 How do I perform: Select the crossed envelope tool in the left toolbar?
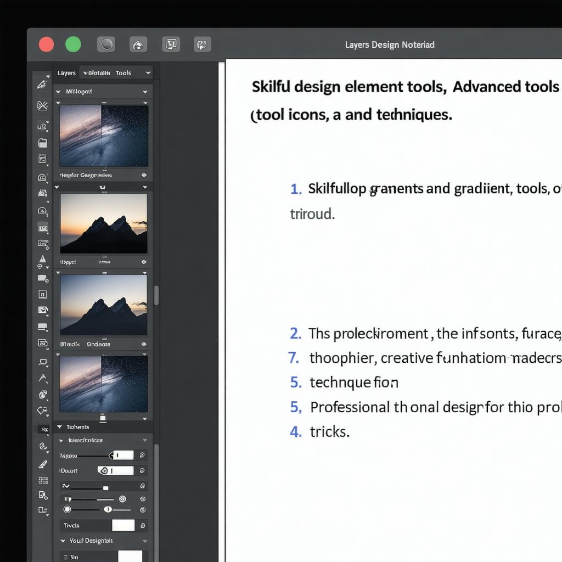42,106
